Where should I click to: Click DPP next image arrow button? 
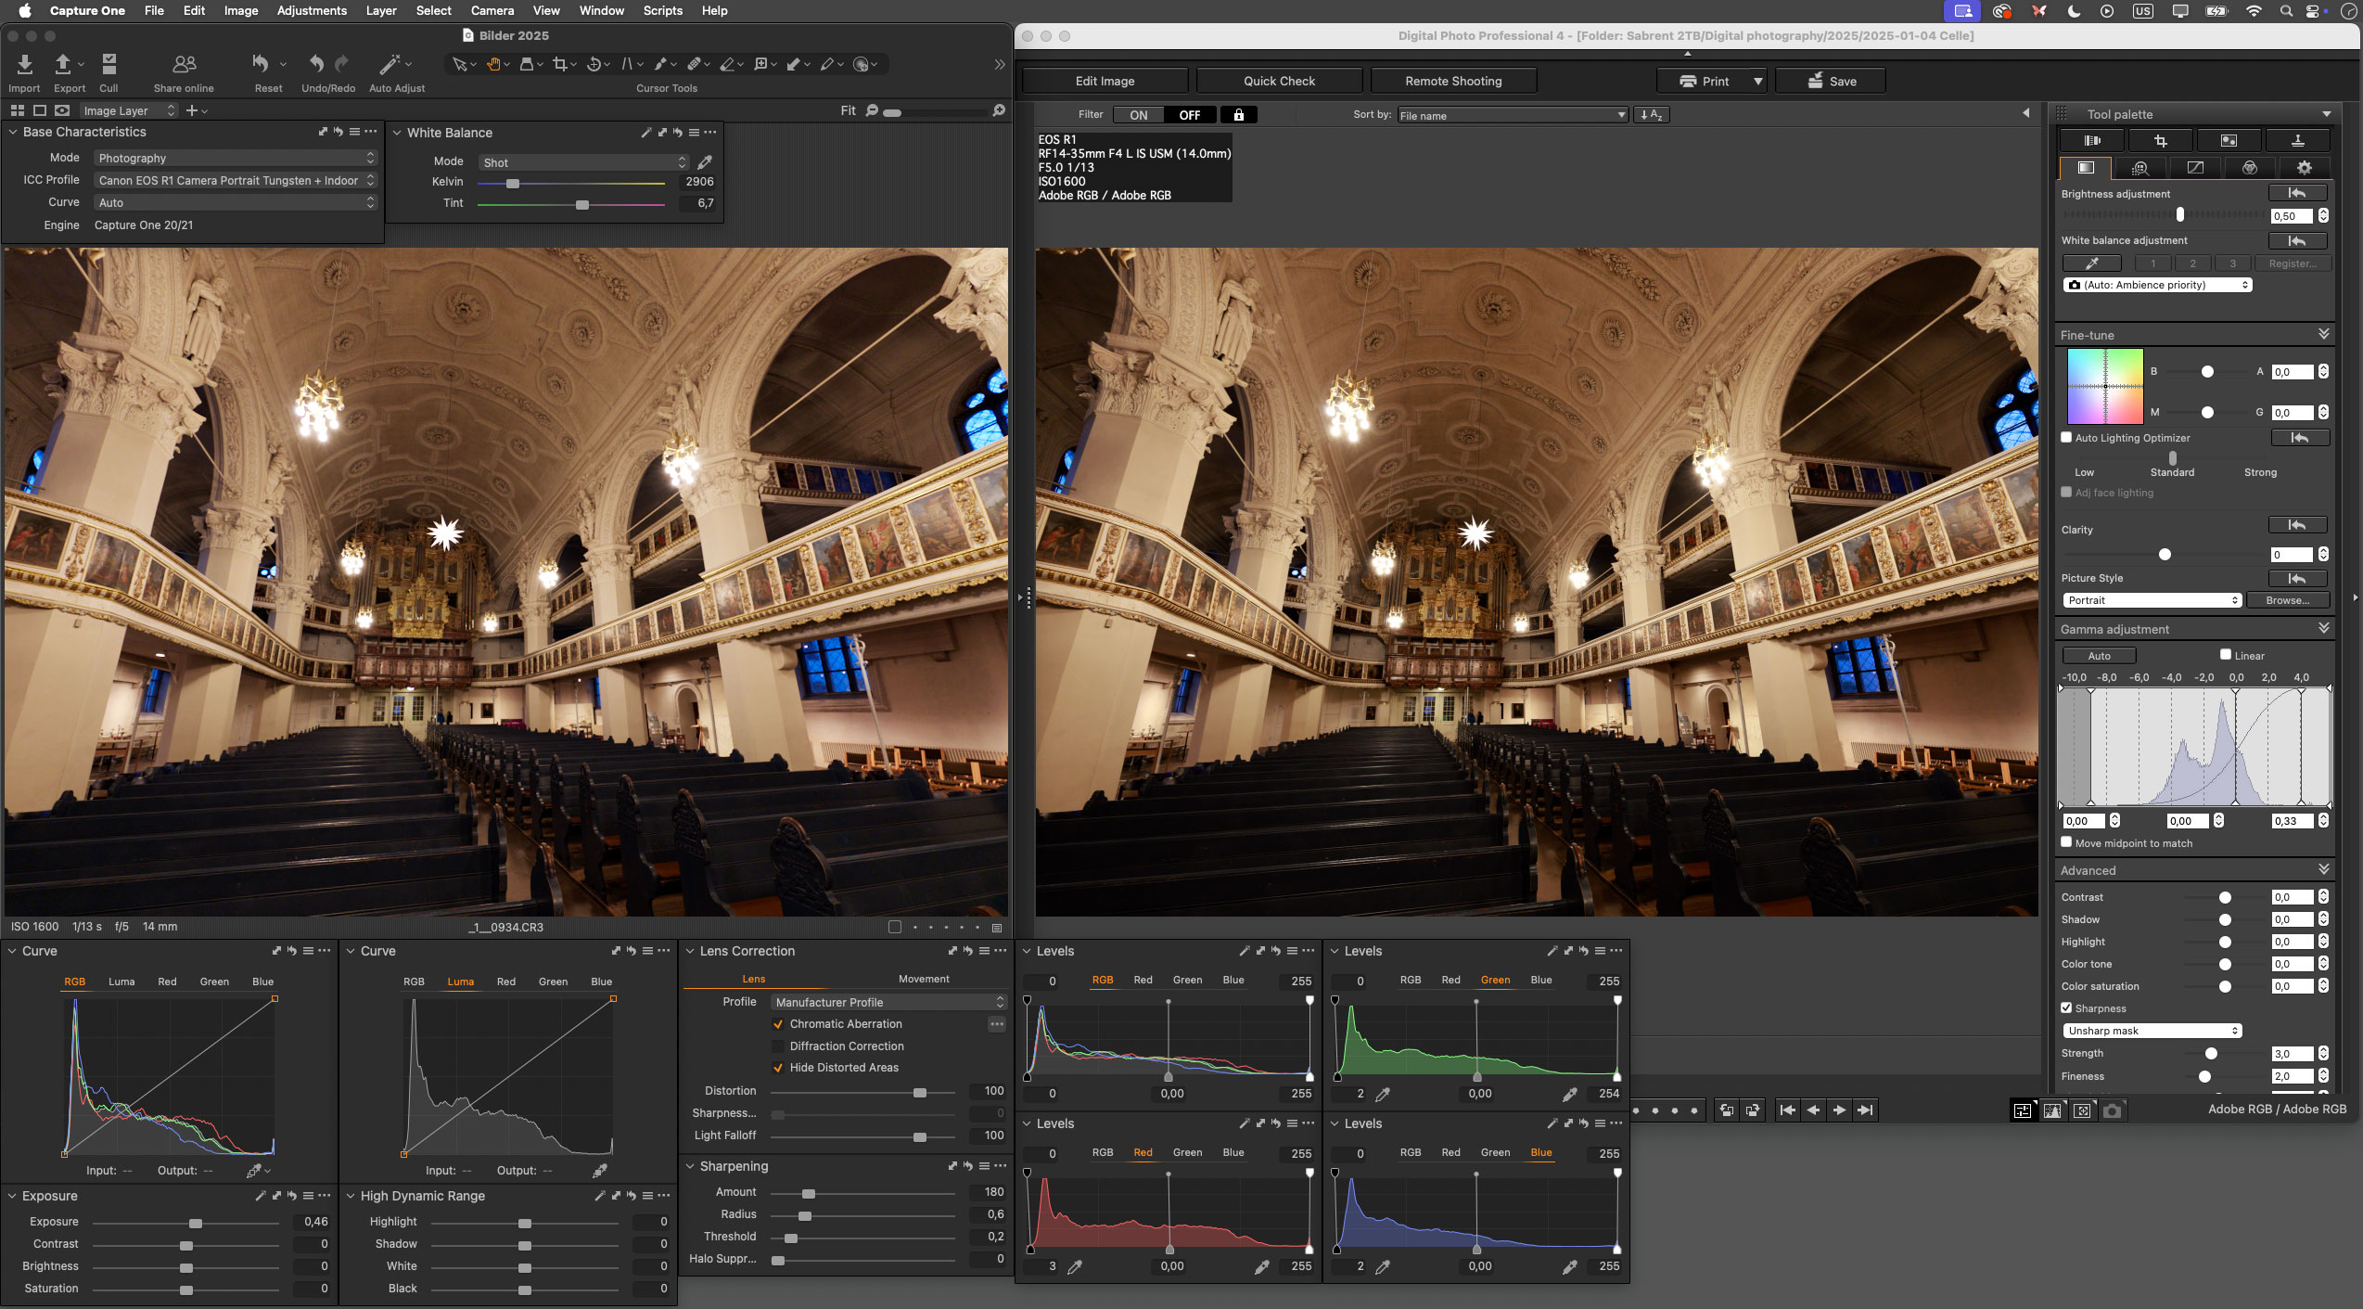[1839, 1110]
